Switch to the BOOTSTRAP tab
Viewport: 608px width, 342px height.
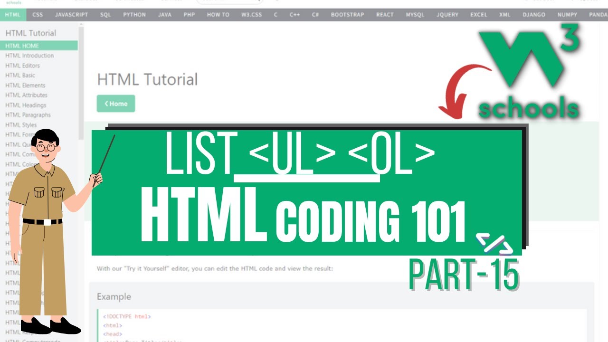pyautogui.click(x=348, y=15)
